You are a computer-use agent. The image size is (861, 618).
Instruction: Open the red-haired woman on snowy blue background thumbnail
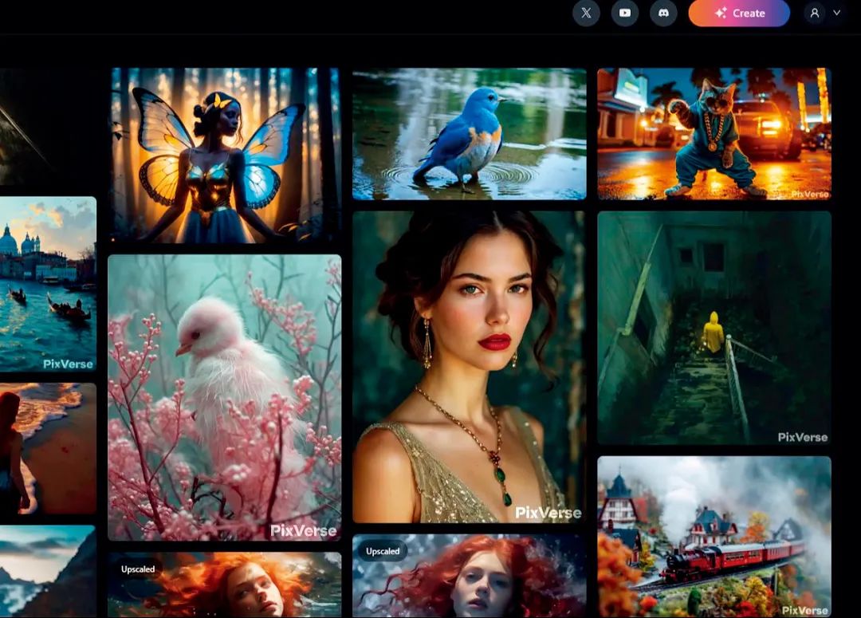tap(470, 576)
